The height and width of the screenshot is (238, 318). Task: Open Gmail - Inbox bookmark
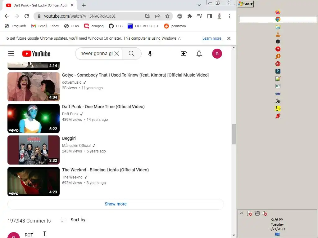pos(45,26)
